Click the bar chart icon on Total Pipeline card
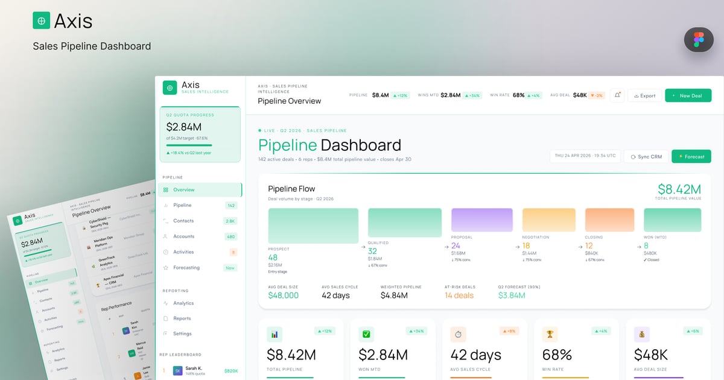This screenshot has width=724, height=380. pos(275,334)
